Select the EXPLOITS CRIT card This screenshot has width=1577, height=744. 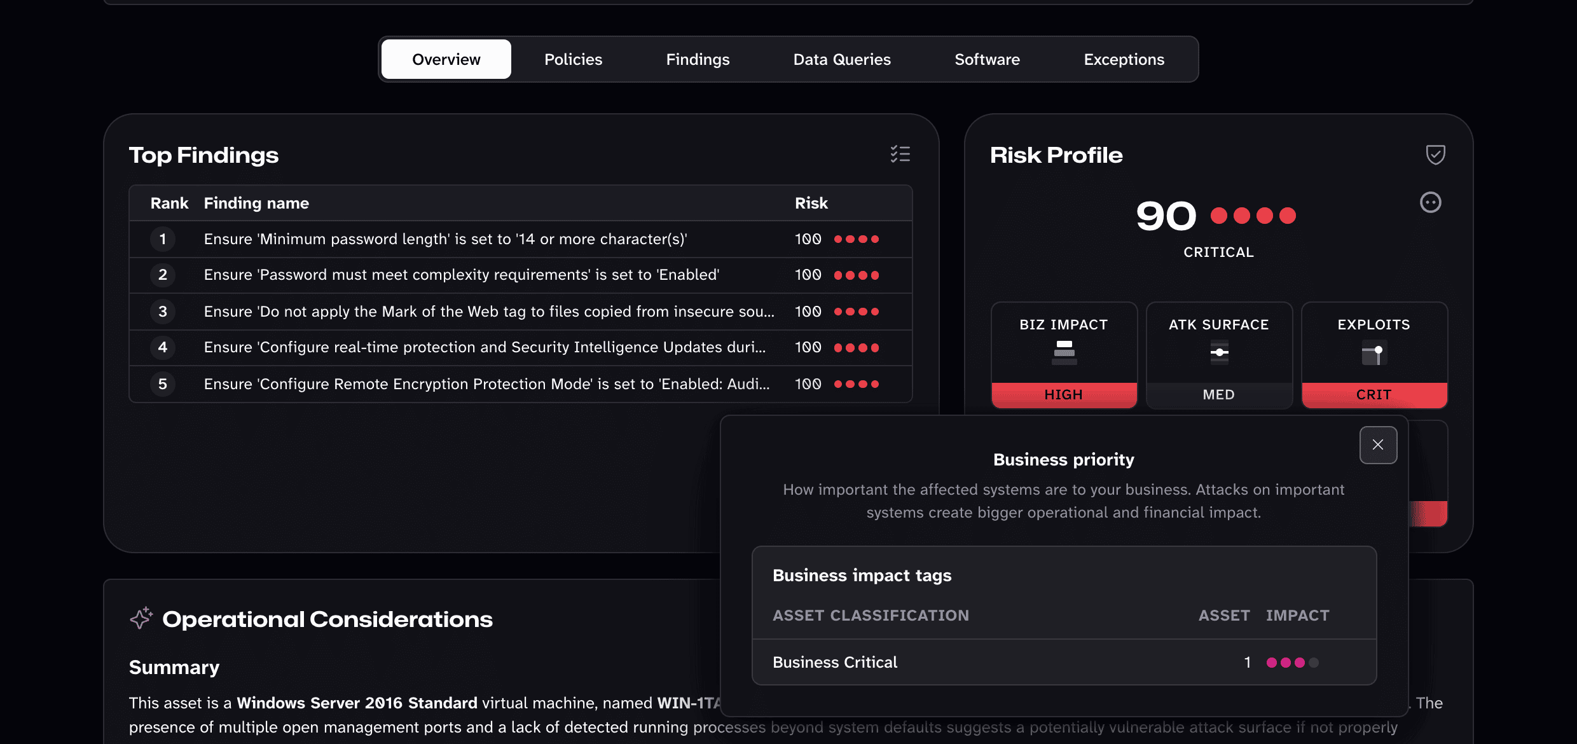pyautogui.click(x=1374, y=355)
